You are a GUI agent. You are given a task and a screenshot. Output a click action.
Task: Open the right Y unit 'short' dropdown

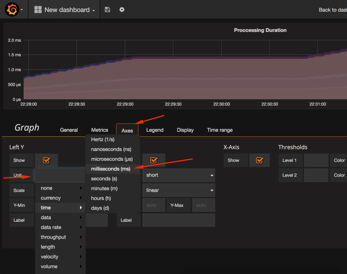(179, 175)
